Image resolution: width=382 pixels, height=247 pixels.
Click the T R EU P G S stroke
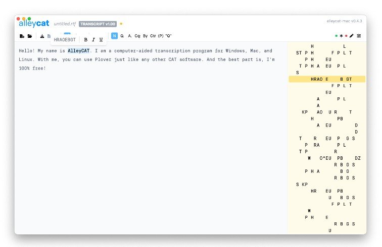click(x=327, y=138)
